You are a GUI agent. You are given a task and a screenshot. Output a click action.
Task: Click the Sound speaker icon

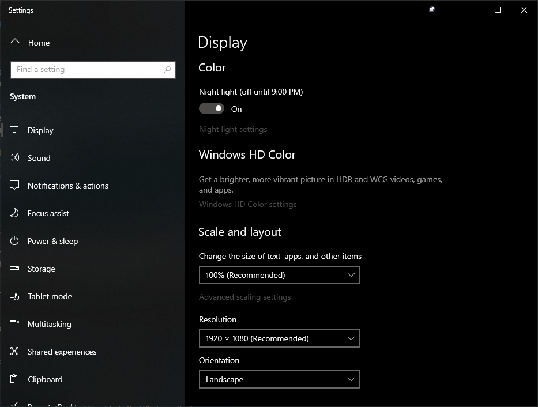tap(15, 158)
